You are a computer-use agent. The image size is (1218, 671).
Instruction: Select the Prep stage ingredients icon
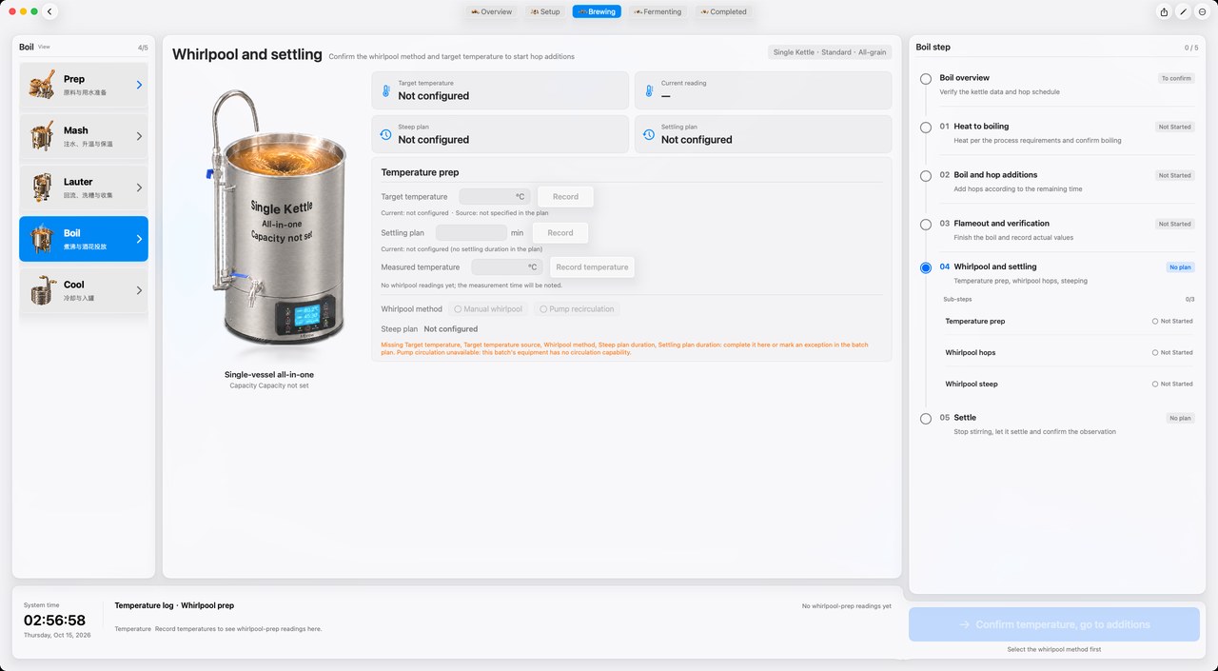(x=41, y=85)
